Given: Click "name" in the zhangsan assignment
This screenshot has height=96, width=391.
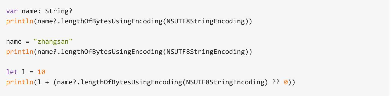Looking at the screenshot, I should click(14, 42).
